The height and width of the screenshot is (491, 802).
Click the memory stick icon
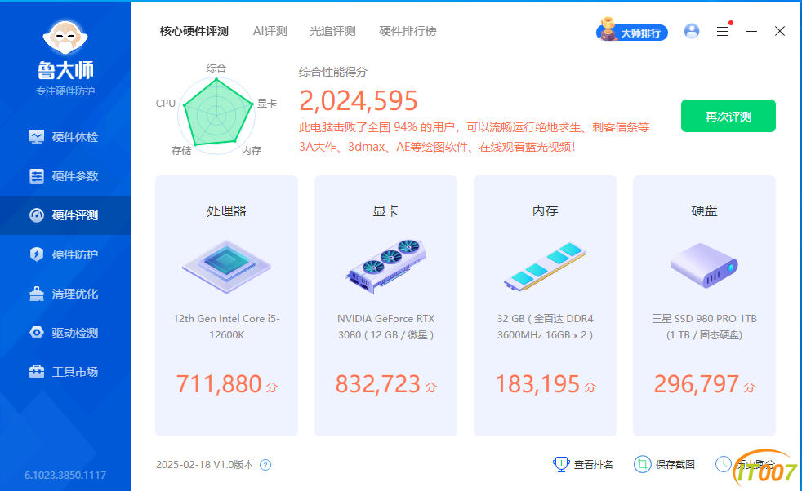[545, 266]
